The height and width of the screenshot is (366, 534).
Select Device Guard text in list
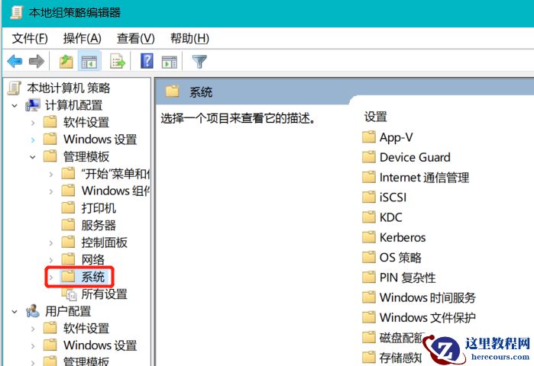tap(415, 157)
